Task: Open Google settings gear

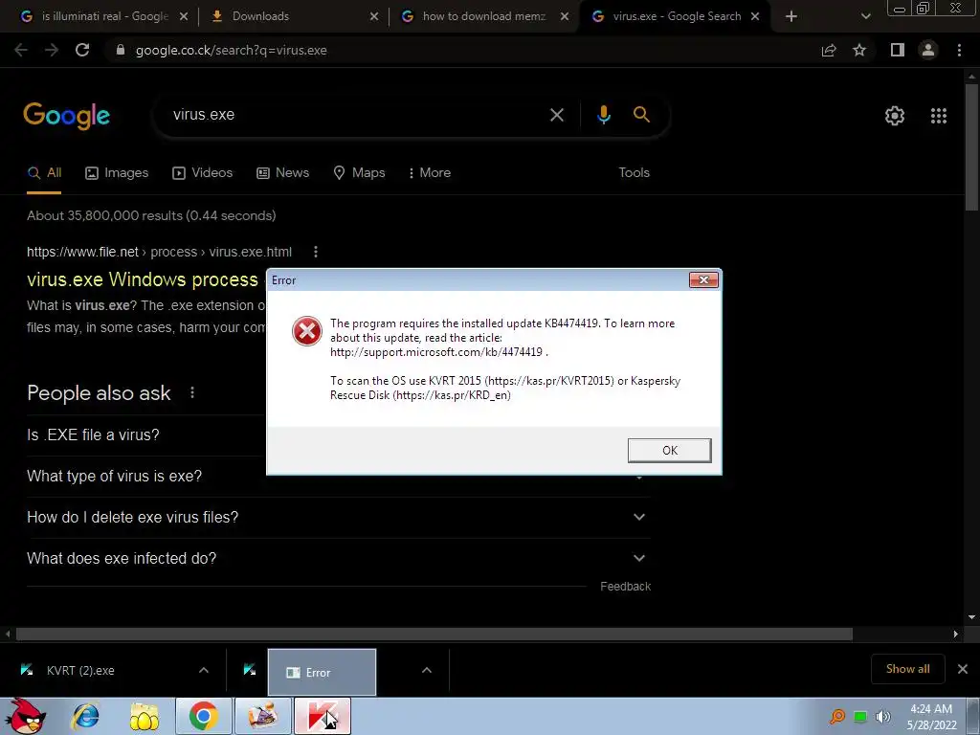Action: point(895,116)
